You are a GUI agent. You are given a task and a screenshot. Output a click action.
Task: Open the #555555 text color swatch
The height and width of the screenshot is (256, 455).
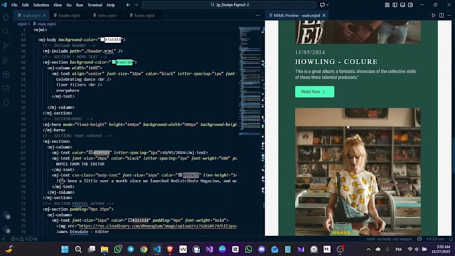click(x=91, y=152)
